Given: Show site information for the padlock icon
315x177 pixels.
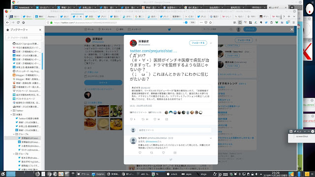Looking at the screenshot, I should click(51, 23).
